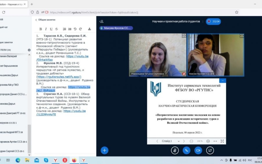The image size is (262, 164).
Task: Toggle screen sharing button
Action: click(210, 151)
